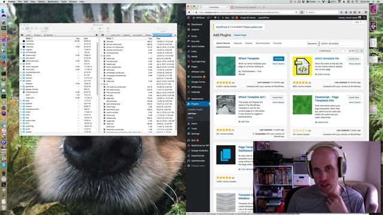Click the Please update now link
The width and height of the screenshot is (383, 215).
click(x=253, y=27)
